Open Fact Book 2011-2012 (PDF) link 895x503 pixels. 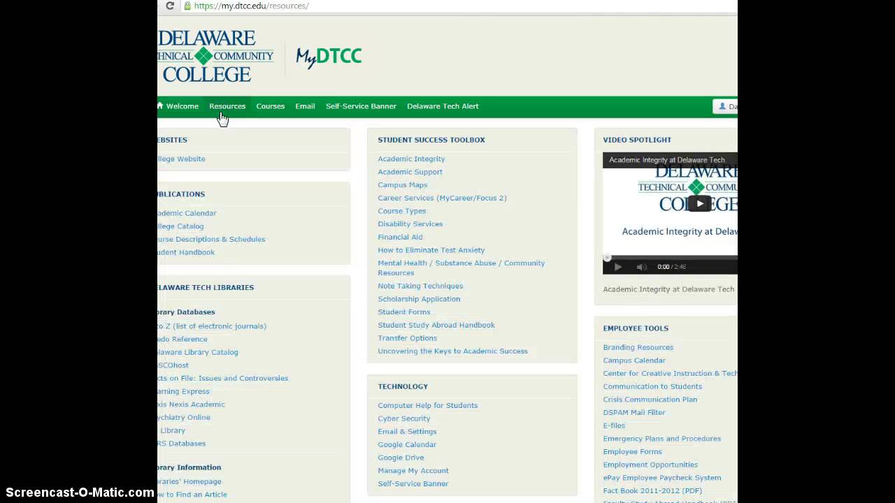coord(652,490)
